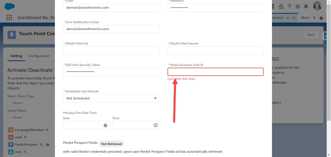Screen dimensions: 331x157
Task: Open the notifications bell
Action: [x=306, y=7]
